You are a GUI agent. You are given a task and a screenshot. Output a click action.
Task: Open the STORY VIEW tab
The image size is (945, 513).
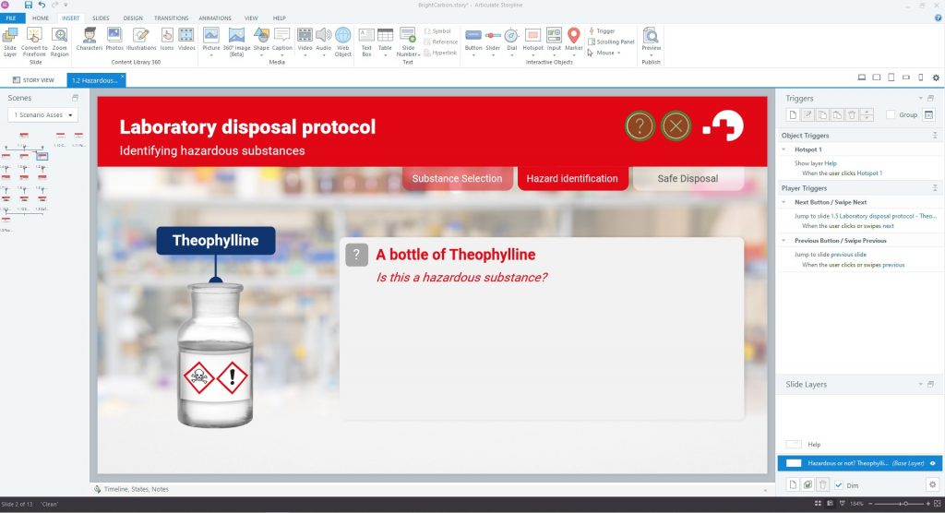click(34, 79)
